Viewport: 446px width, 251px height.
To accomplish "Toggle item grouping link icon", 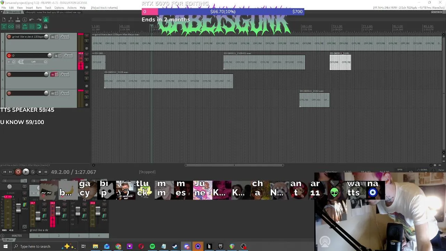I will [11, 26].
